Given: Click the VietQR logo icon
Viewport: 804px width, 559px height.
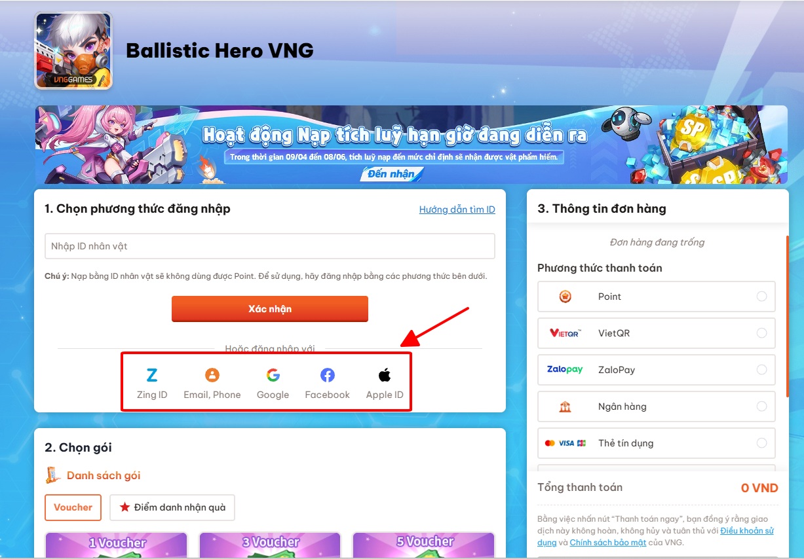Looking at the screenshot, I should point(565,333).
